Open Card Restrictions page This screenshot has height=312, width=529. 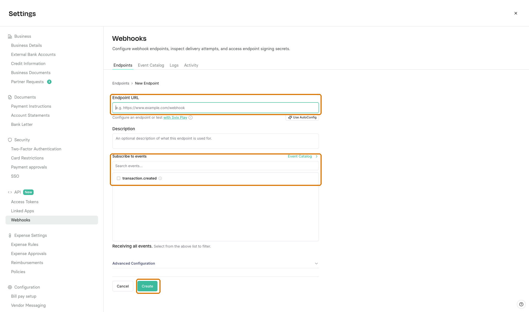point(27,158)
